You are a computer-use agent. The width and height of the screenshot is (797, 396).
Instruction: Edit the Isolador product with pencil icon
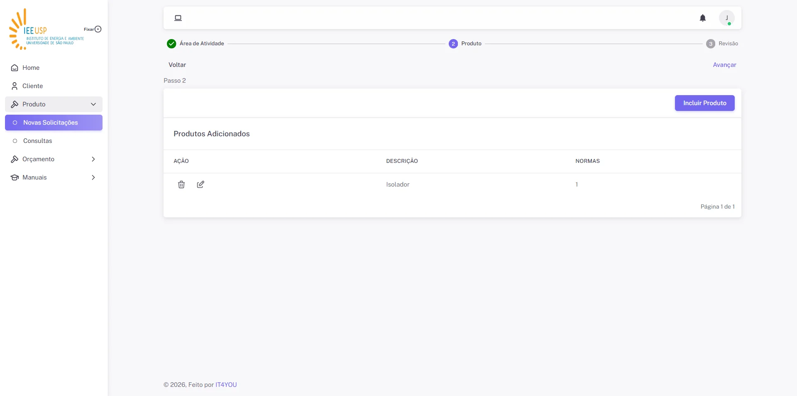click(200, 184)
